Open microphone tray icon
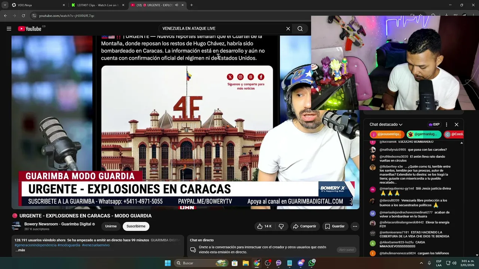This screenshot has width=479, height=269. (429, 263)
